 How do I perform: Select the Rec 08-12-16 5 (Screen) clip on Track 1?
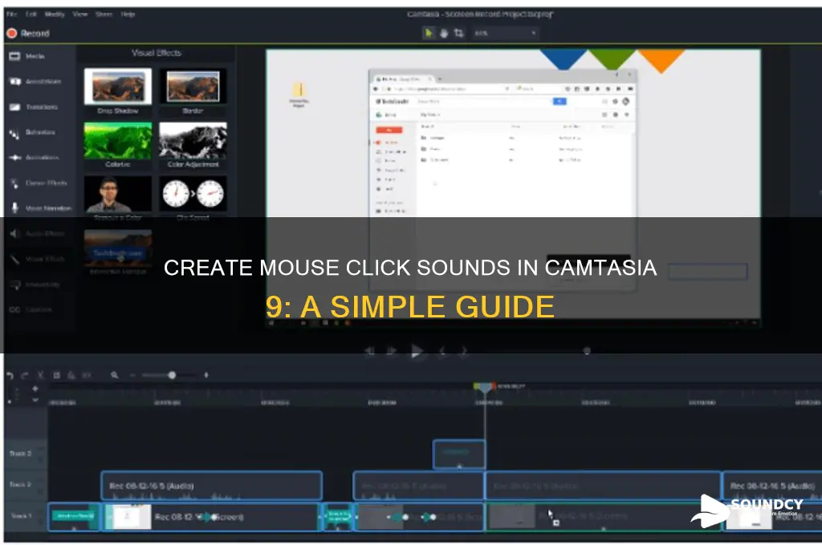coord(211,517)
